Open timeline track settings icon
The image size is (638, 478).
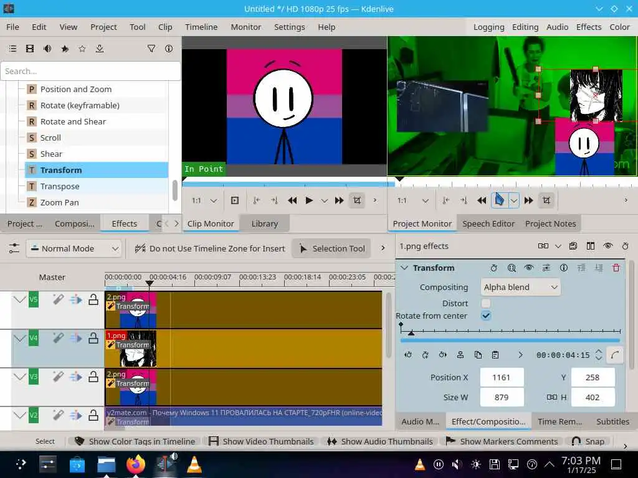[14, 248]
